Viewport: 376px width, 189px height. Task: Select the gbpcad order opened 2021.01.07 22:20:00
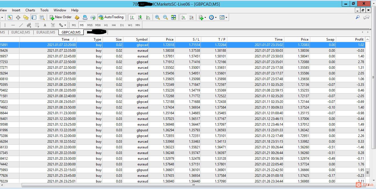[x=183, y=45]
